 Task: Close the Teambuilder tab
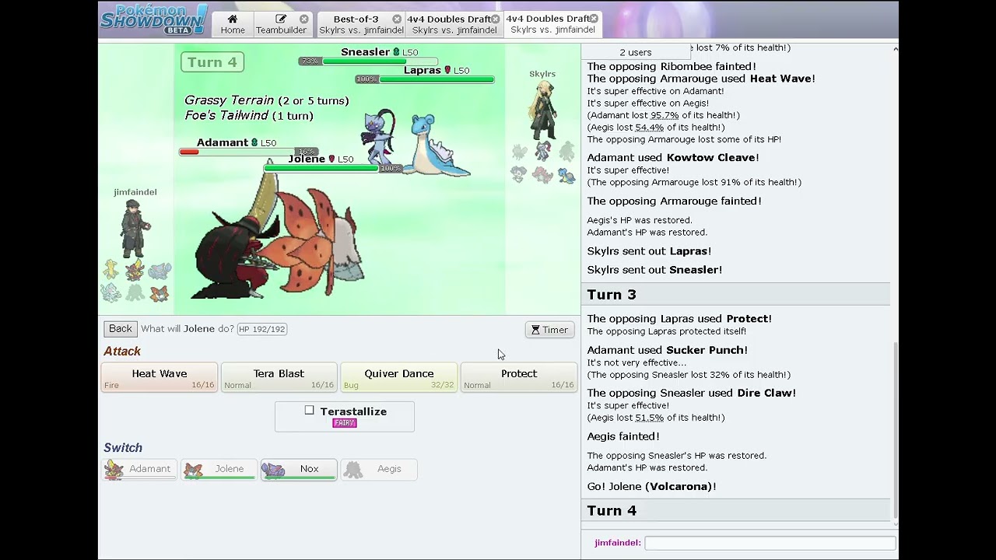pyautogui.click(x=303, y=19)
